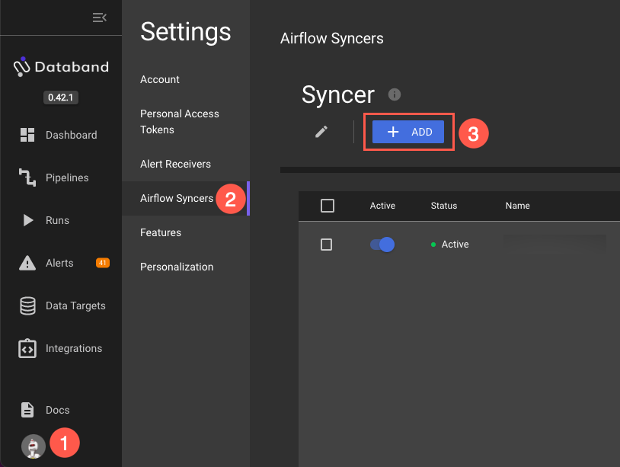Image resolution: width=620 pixels, height=467 pixels.
Task: Open the Pipelines flow icon
Action: coord(27,178)
